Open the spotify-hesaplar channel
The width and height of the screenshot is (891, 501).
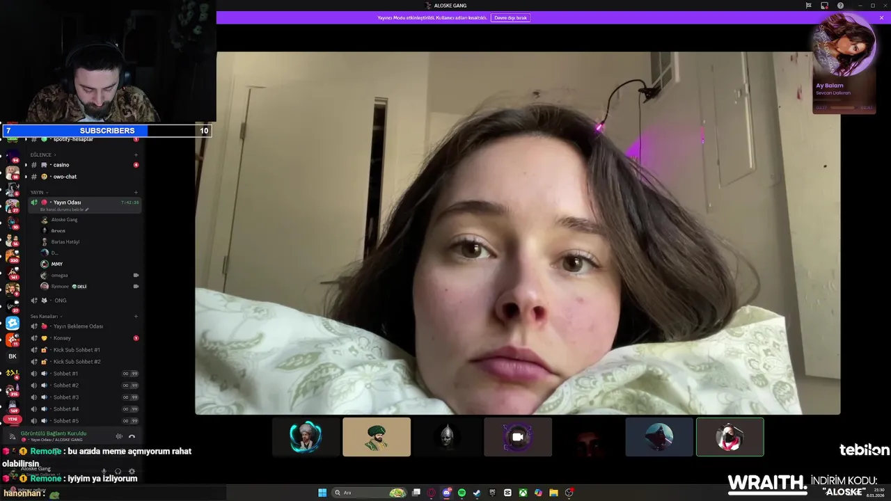pos(84,139)
